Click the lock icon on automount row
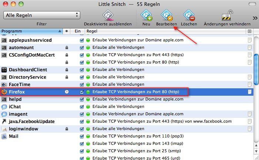Image resolution: width=259 pixels, height=160 pixels. click(67, 48)
